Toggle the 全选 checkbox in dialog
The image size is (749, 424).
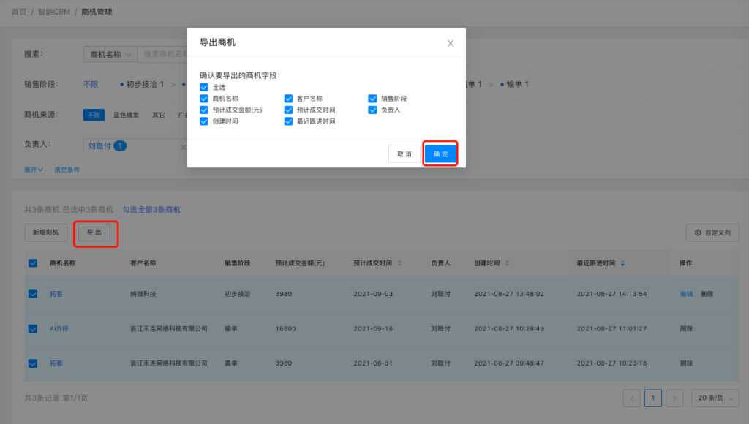[204, 87]
